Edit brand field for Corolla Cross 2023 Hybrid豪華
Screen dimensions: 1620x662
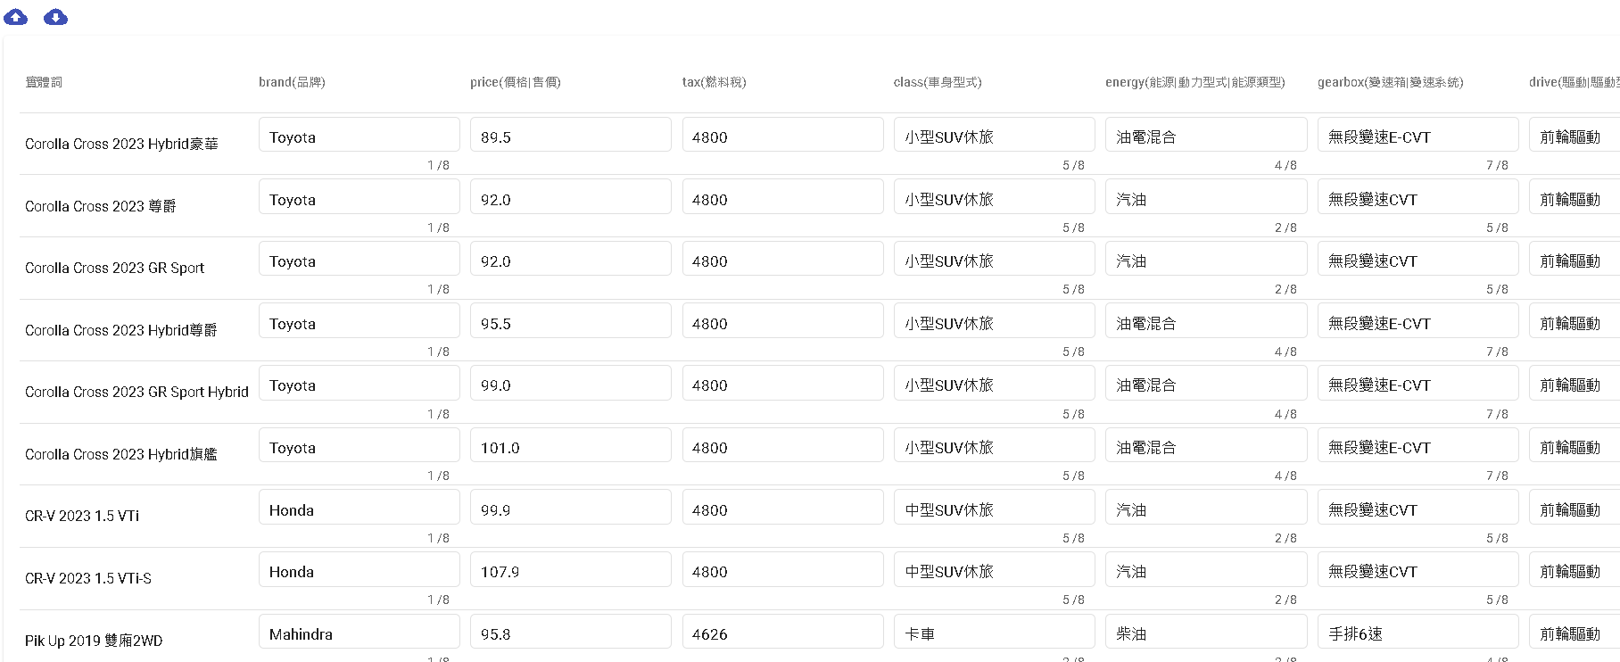coord(360,135)
